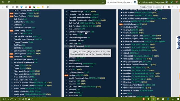Open Paint.NET 4.1.2 link
This screenshot has height=101, width=180.
click(x=74, y=89)
